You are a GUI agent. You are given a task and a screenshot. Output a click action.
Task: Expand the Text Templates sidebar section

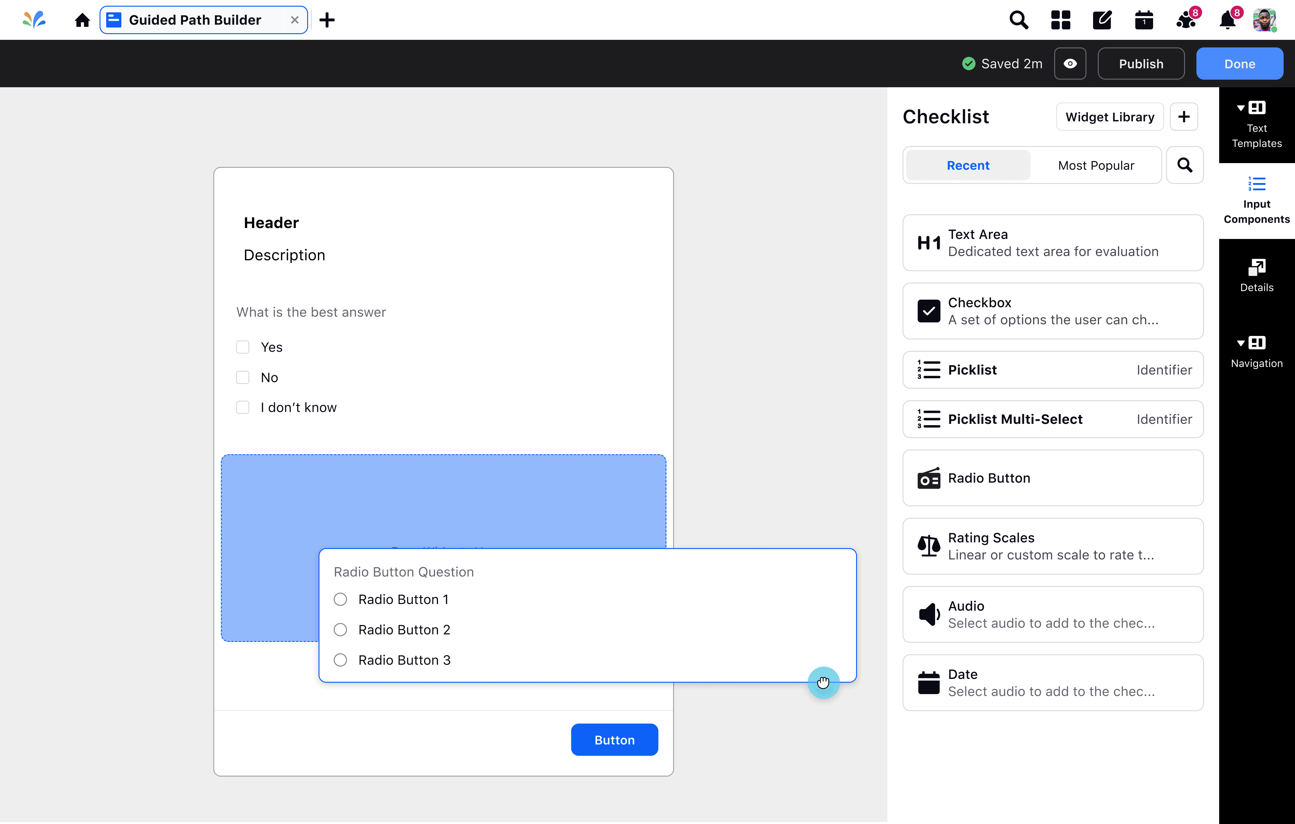tap(1256, 125)
